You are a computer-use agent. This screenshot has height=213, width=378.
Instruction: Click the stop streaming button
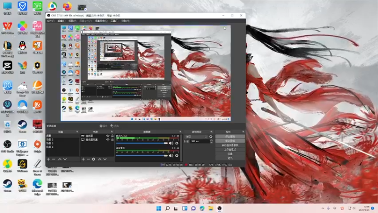pos(230,136)
